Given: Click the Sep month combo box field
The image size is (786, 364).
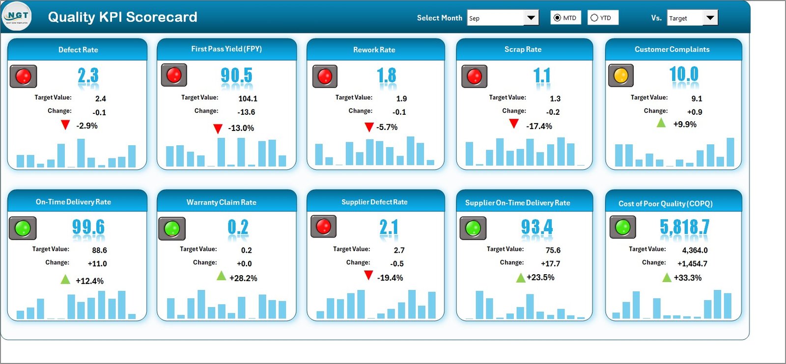Looking at the screenshot, I should tap(495, 18).
